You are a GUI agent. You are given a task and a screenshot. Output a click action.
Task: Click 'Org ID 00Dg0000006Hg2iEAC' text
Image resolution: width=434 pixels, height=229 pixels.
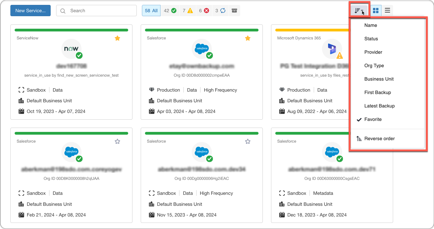(x=202, y=179)
